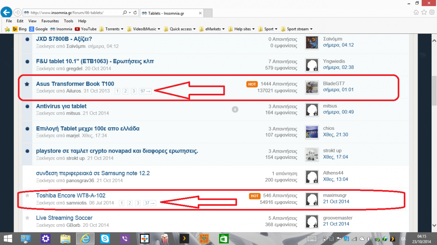Open the Insomnia bookmark
The image size is (437, 245).
tap(61, 29)
